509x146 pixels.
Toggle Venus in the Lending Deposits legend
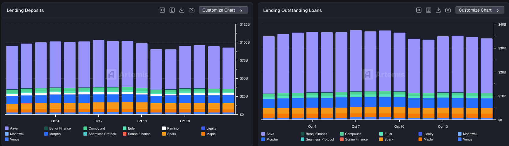pos(12,139)
